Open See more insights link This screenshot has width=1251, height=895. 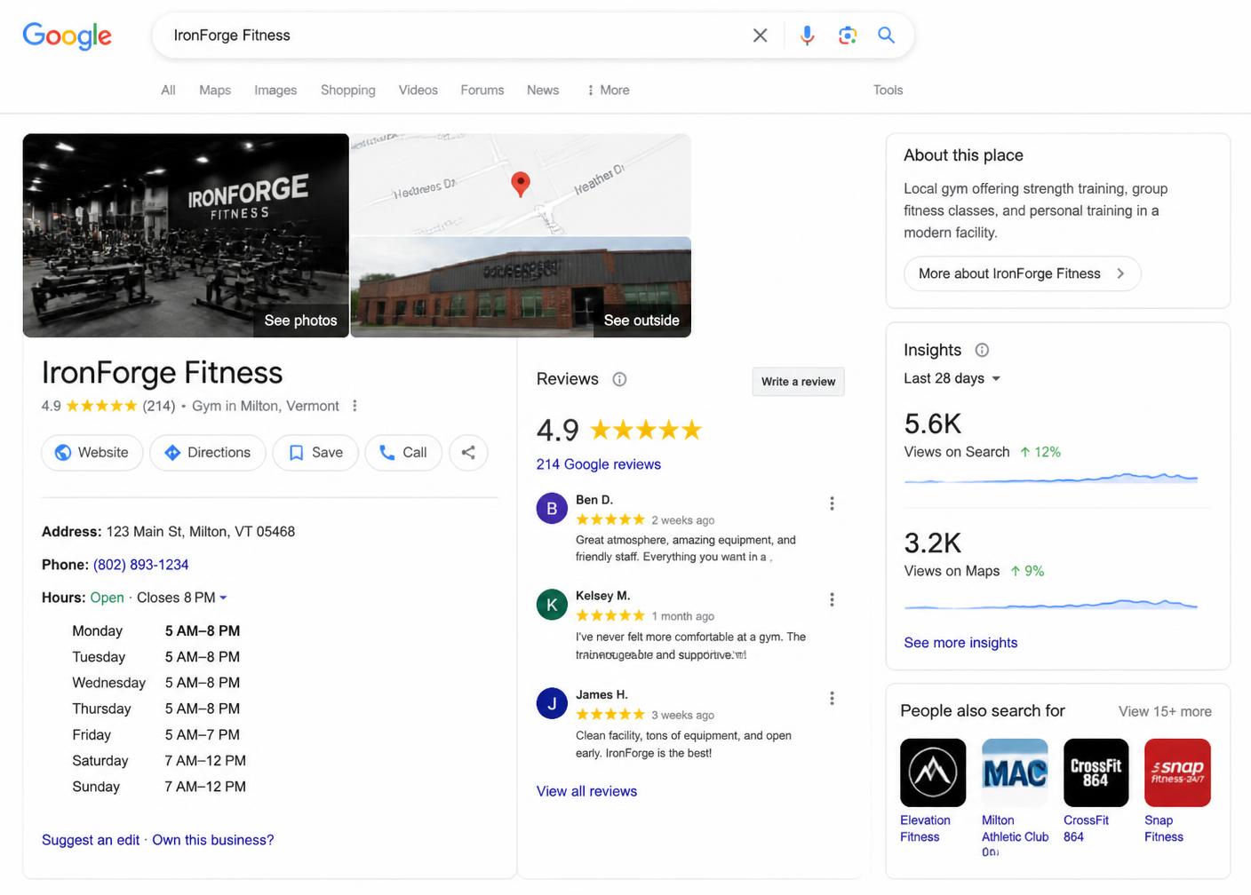(x=960, y=643)
